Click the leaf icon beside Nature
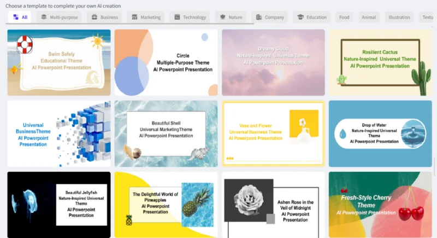Image resolution: width=437 pixels, height=238 pixels. (x=223, y=17)
